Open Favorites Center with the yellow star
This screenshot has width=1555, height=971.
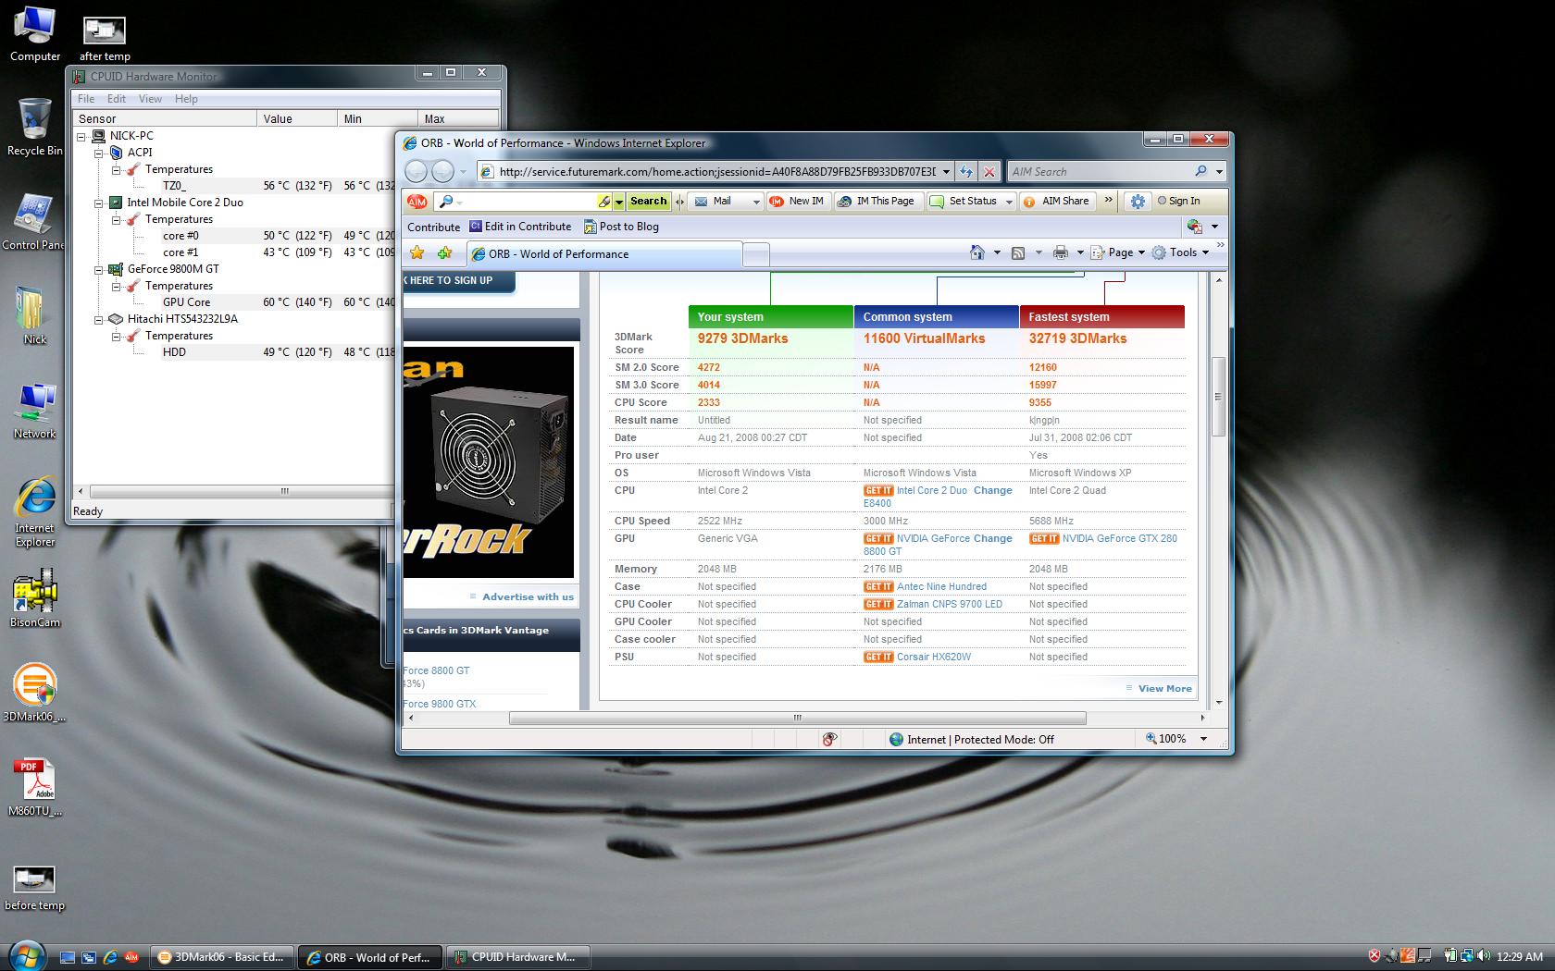pos(417,252)
